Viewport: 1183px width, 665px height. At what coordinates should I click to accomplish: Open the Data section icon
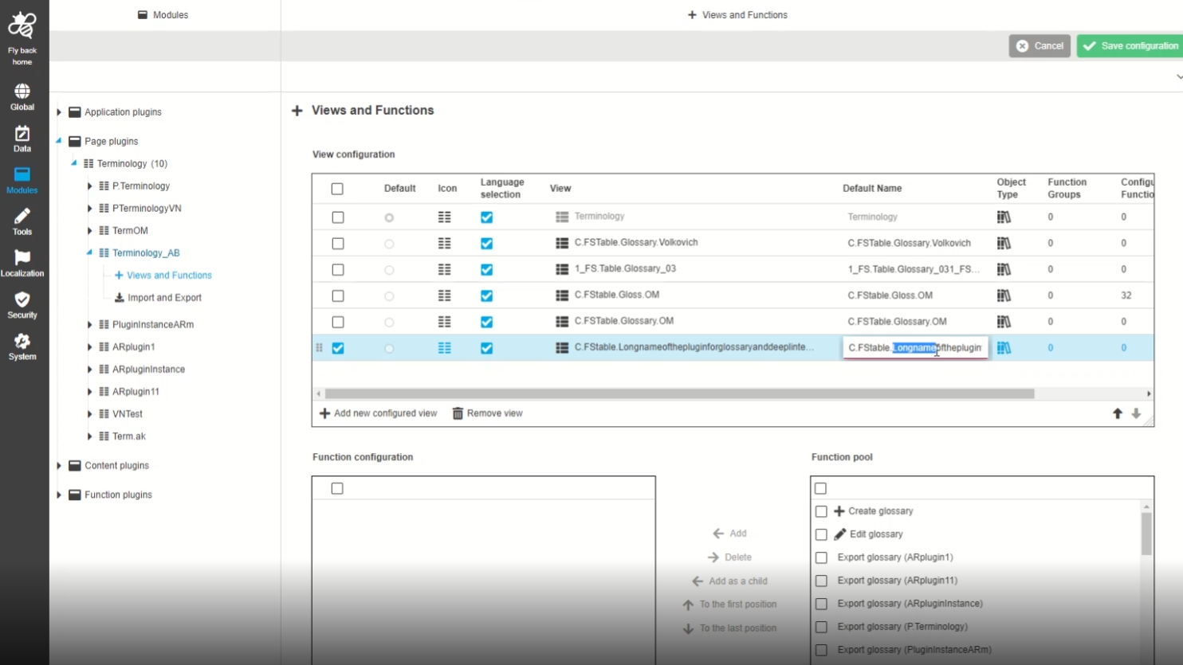22,134
